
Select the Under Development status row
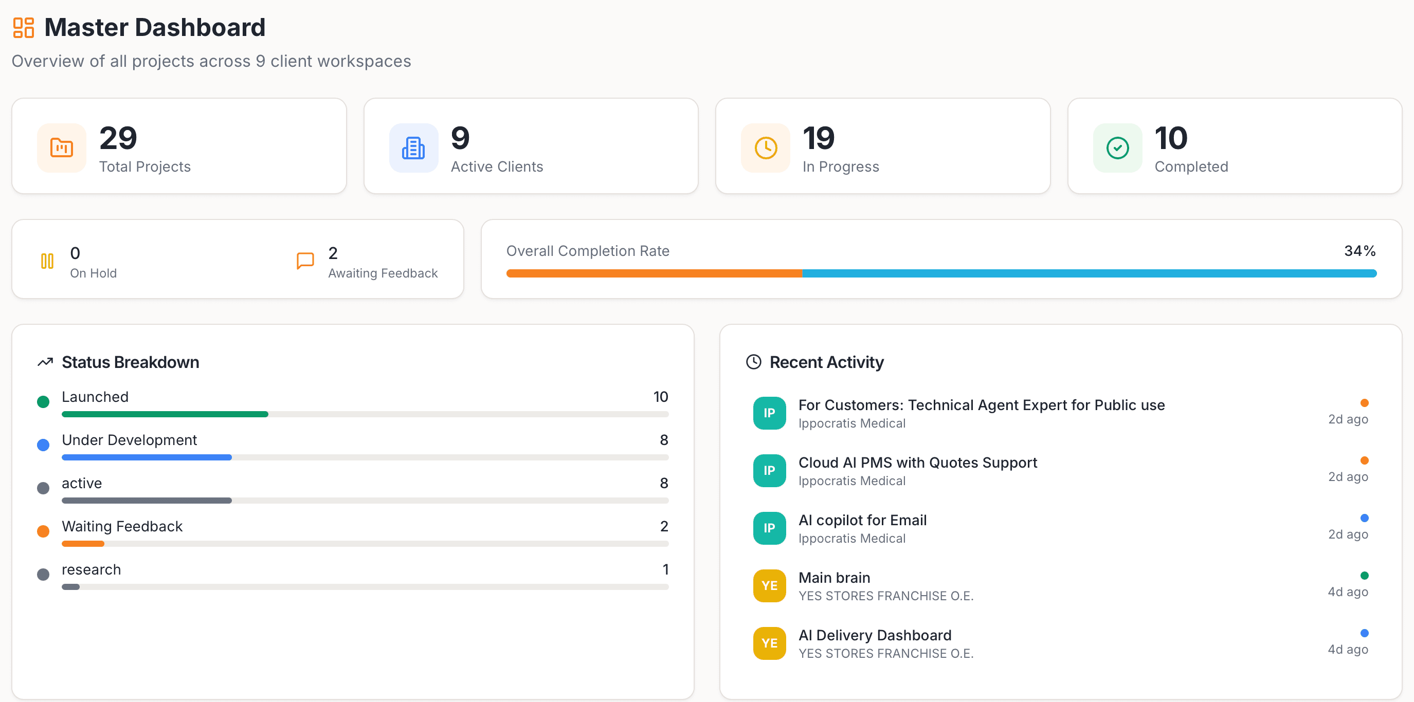129,440
